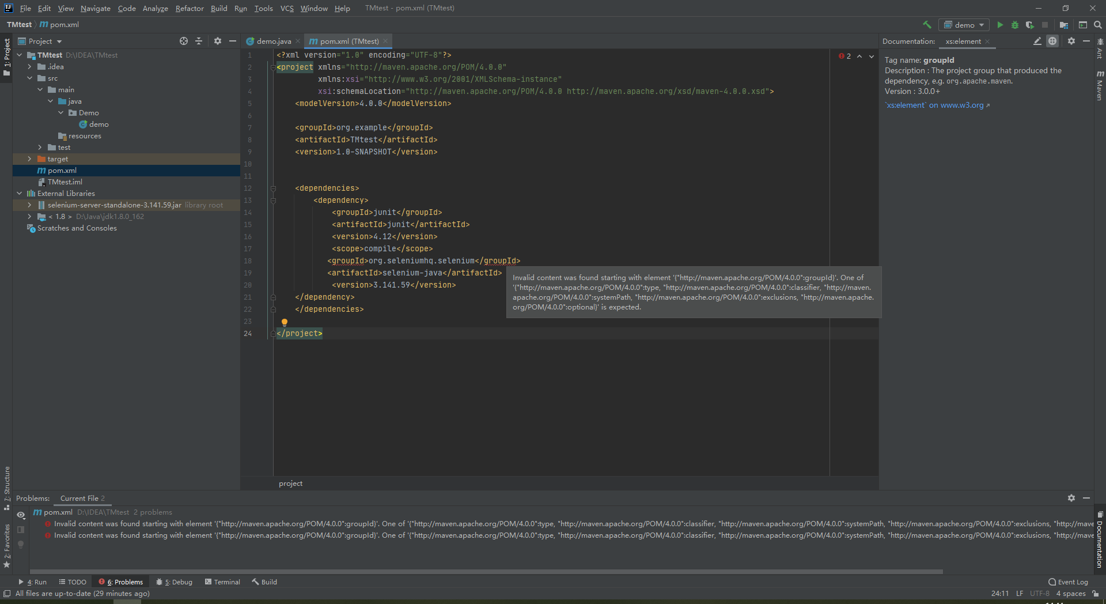Start debugging with the bug icon
1106x604 pixels.
(x=1015, y=25)
